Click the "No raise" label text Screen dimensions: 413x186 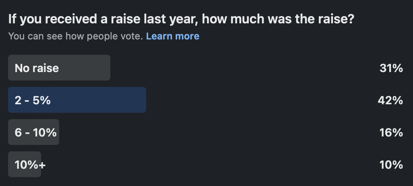[x=37, y=68]
